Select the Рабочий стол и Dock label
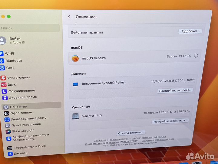 point(29,147)
